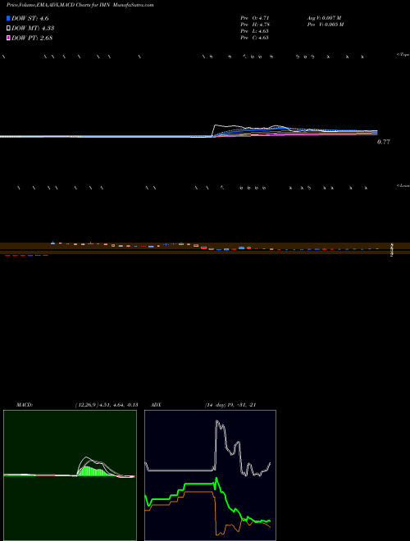Image resolution: width=410 pixels, height=541 pixels.
Task: Click the 'Pre H: 4.78' value
Action: 255,25
